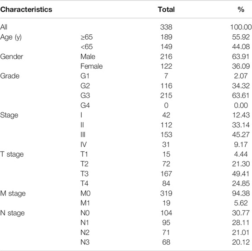Click the value 215 in Total column

166,95
